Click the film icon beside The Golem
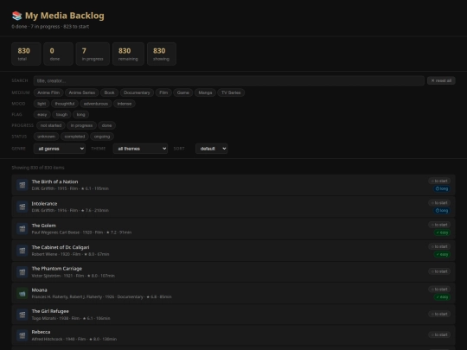The height and width of the screenshot is (350, 467). [22, 229]
